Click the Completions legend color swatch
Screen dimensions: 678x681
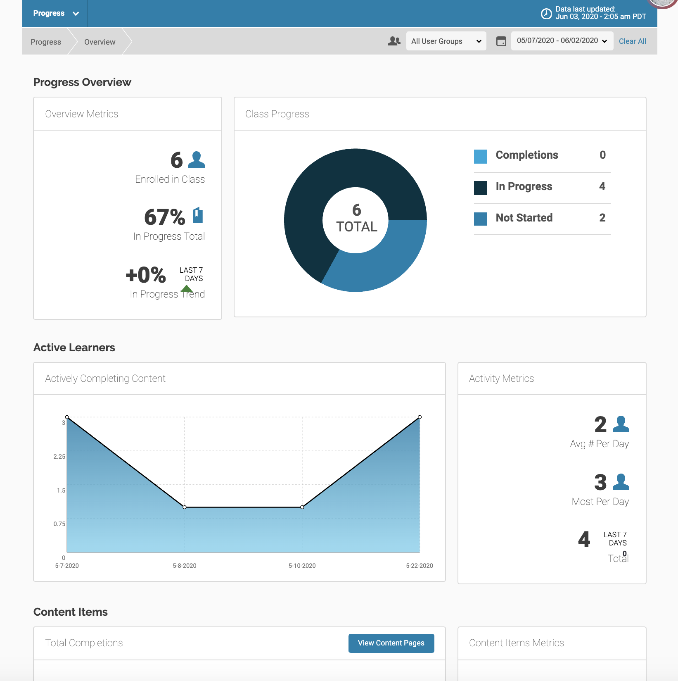[481, 156]
